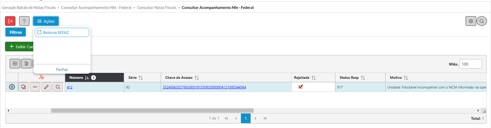This screenshot has height=128, width=491.
Task: Click Fechar to close the actions popup
Action: (x=62, y=70)
